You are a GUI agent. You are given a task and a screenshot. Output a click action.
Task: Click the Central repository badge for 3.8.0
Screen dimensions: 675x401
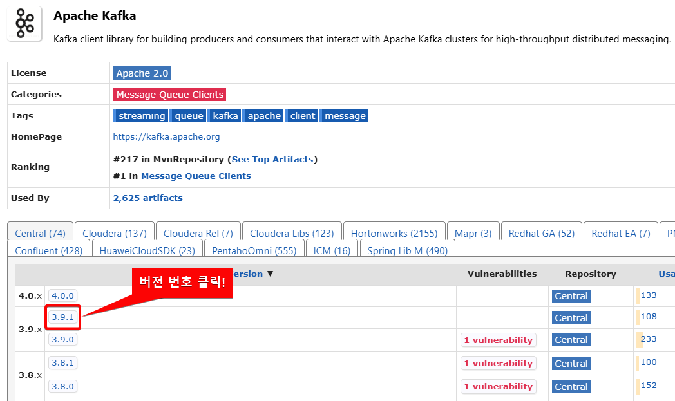click(x=571, y=387)
